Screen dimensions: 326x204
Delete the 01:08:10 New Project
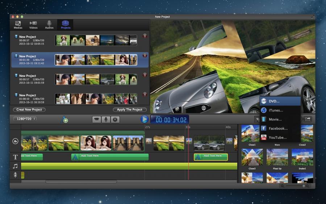coord(145,95)
